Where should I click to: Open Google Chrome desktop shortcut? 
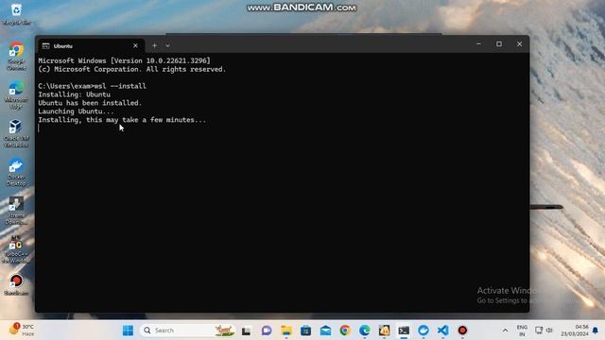coord(16,57)
